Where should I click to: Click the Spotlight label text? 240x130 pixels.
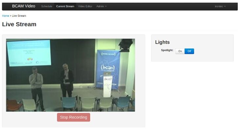coord(167,50)
